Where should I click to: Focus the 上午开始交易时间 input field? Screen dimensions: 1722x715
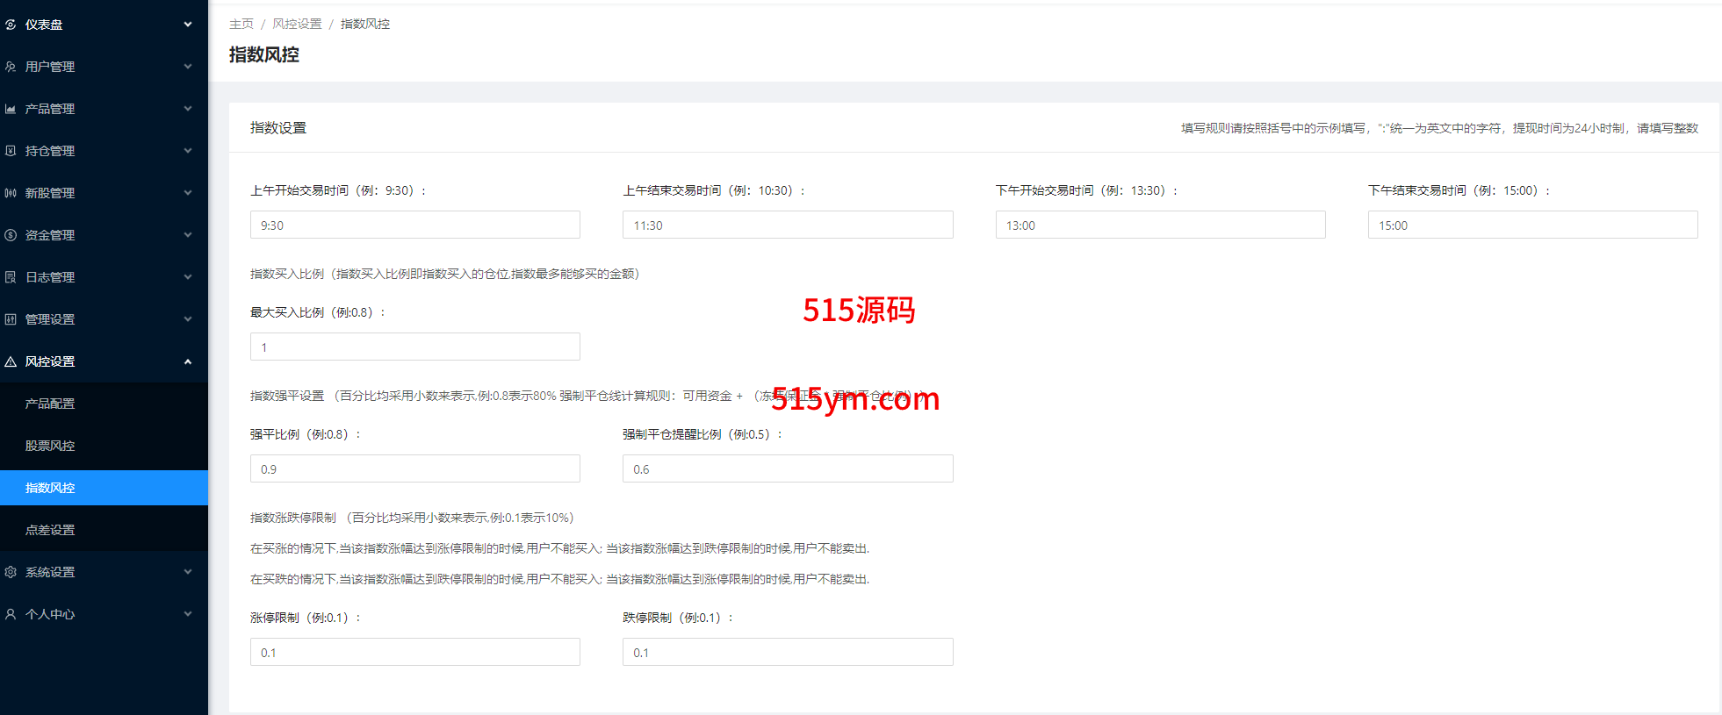414,225
